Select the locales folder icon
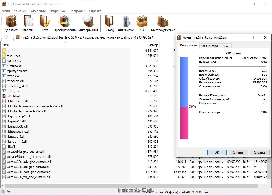 point(4,51)
